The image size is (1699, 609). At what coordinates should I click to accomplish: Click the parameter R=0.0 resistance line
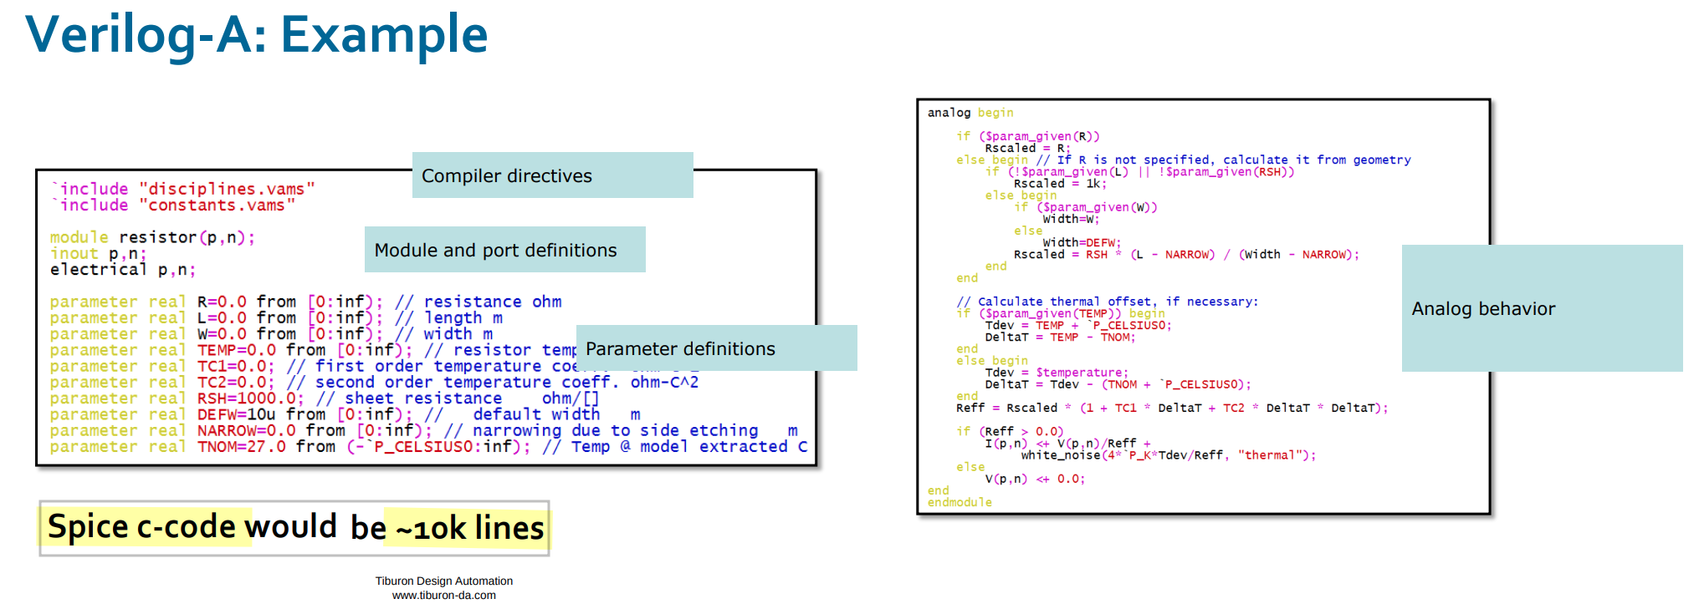point(306,302)
